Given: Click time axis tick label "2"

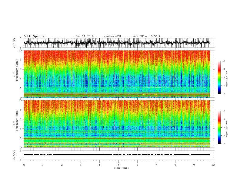Looking at the screenshot, I should pyautogui.click(x=62, y=165).
